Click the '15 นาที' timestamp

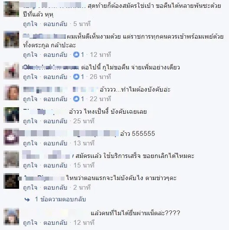(84, 165)
